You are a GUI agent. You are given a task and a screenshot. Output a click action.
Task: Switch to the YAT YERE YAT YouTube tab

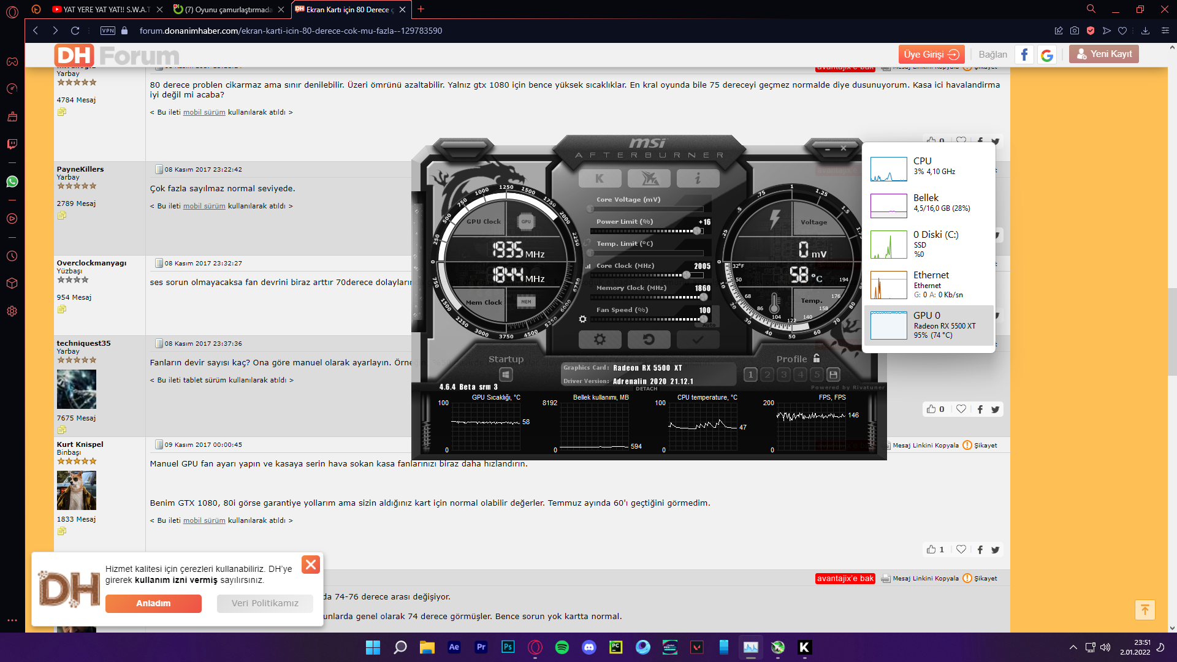(107, 10)
